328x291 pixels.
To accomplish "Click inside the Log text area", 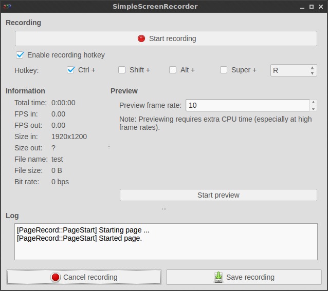I will 166,242.
